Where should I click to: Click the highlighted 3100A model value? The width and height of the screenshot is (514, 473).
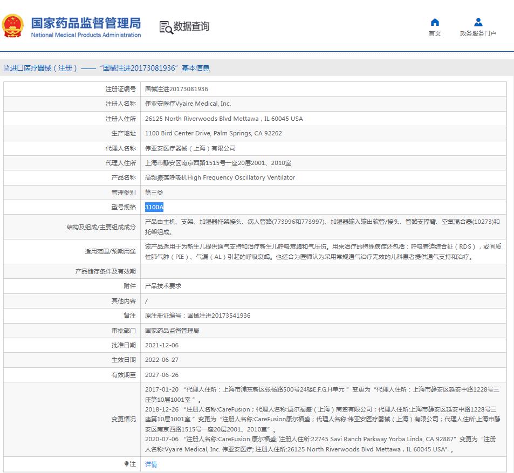coord(154,207)
